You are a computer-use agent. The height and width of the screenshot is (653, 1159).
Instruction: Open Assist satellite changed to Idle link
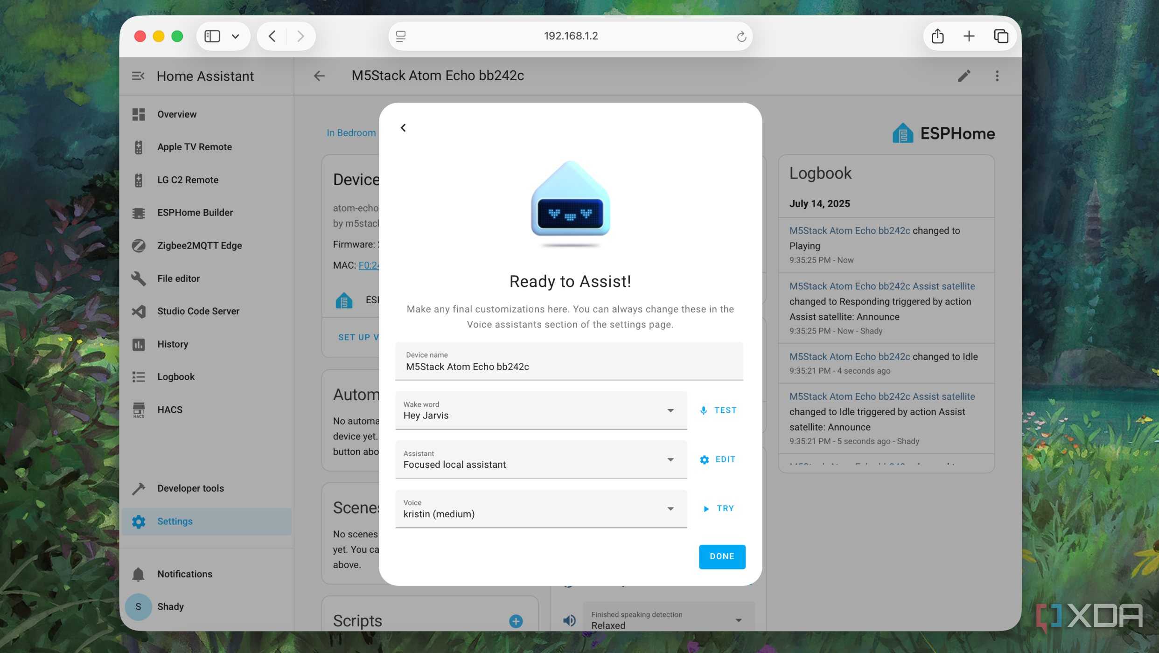pos(882,397)
